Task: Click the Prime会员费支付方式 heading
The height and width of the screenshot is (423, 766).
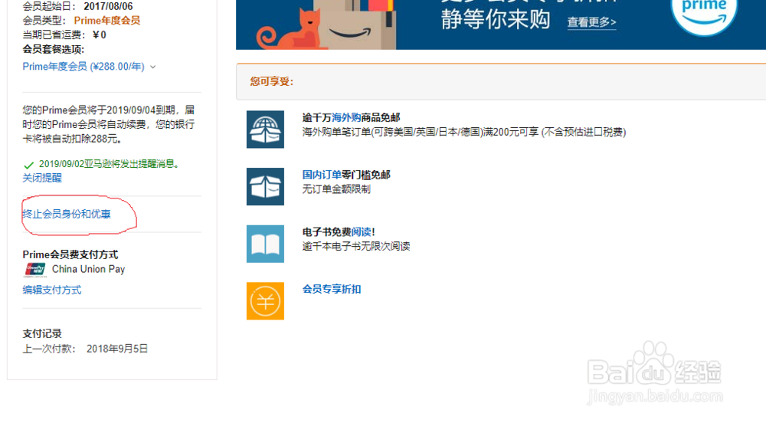Action: (x=70, y=254)
